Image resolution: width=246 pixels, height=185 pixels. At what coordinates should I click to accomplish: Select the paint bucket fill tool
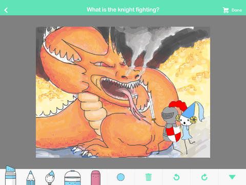click(72, 178)
